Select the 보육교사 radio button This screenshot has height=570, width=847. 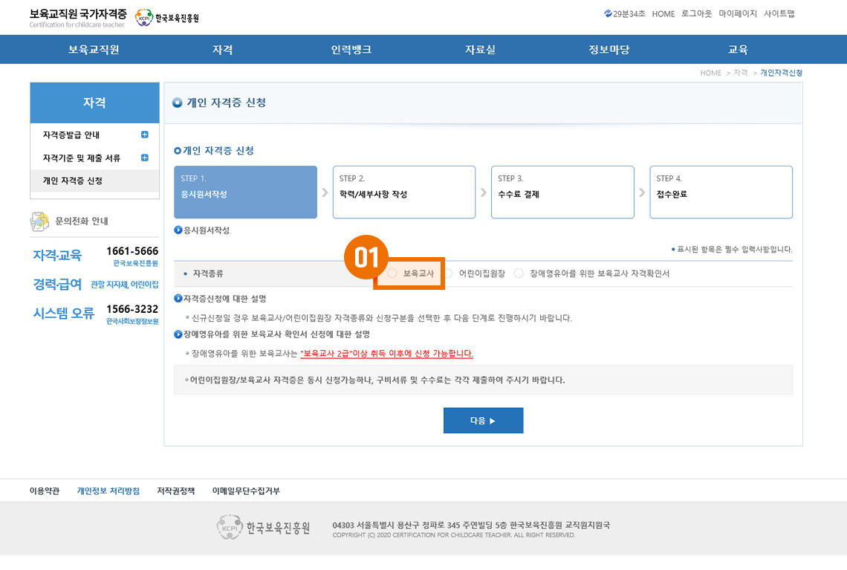coord(392,273)
